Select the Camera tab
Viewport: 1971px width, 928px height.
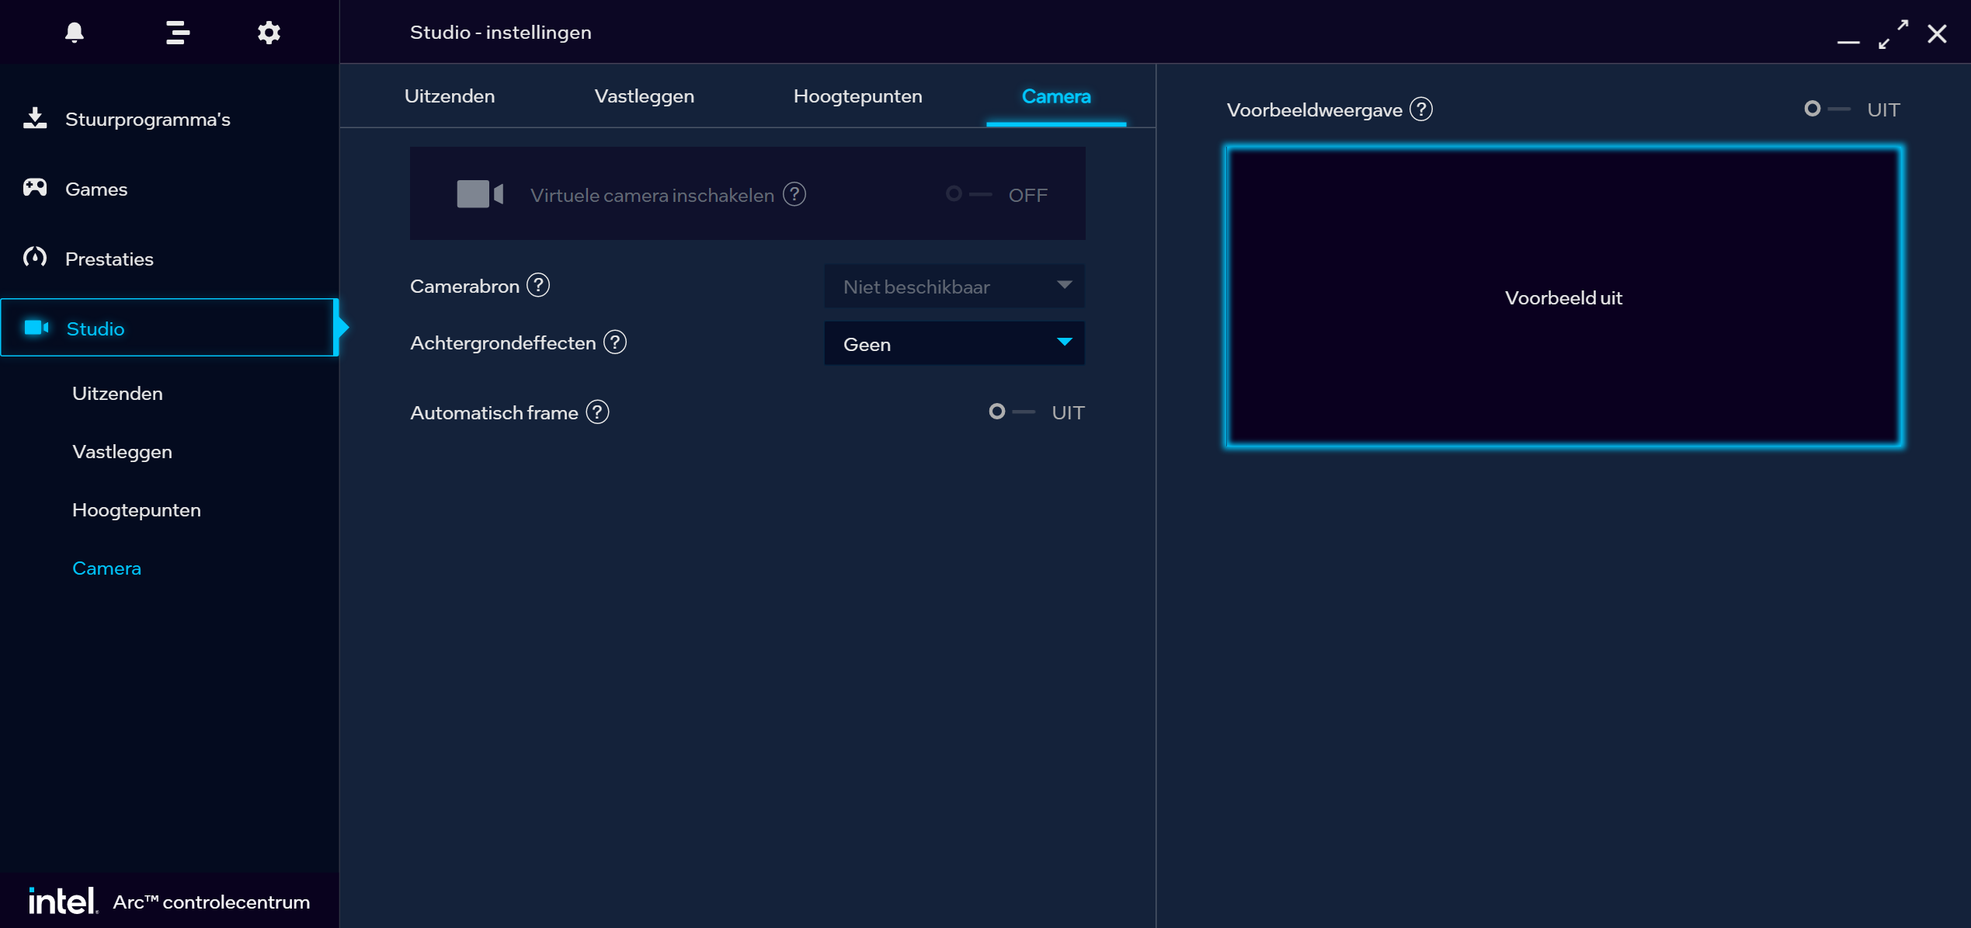point(1056,96)
